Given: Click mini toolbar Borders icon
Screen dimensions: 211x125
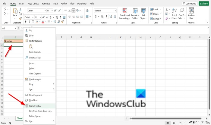Looking at the screenshot, I should (x=49, y=22).
